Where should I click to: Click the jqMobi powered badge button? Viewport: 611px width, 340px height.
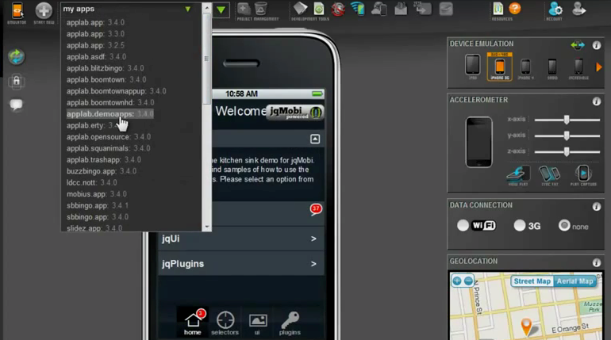[x=295, y=112]
